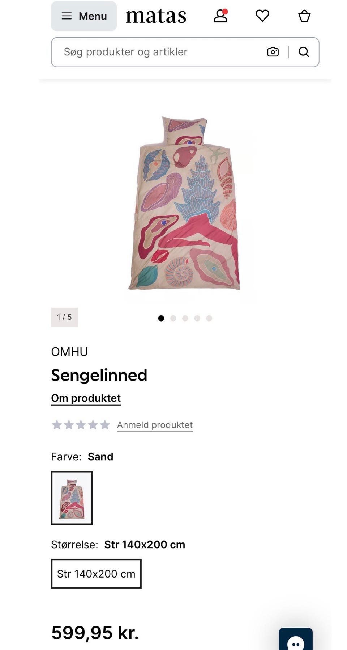Open the user account icon
The height and width of the screenshot is (650, 347).
click(220, 16)
